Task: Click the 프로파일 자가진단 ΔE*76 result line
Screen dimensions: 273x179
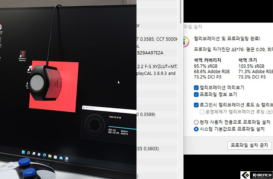Action: 233,50
